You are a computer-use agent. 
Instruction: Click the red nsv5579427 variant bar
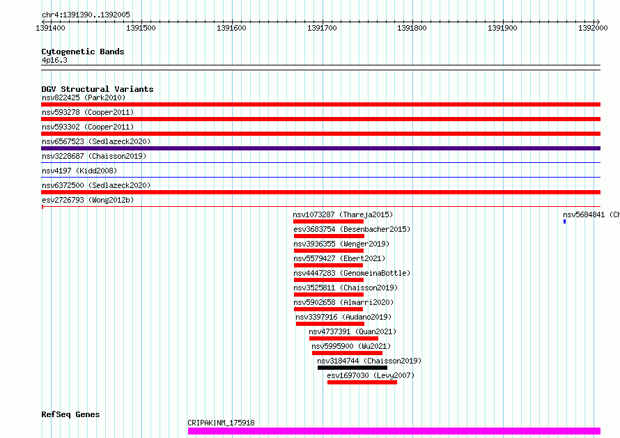pyautogui.click(x=329, y=265)
